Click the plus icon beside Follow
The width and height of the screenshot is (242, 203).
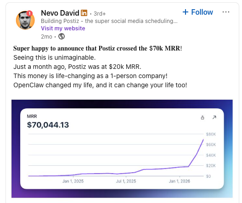[186, 12]
